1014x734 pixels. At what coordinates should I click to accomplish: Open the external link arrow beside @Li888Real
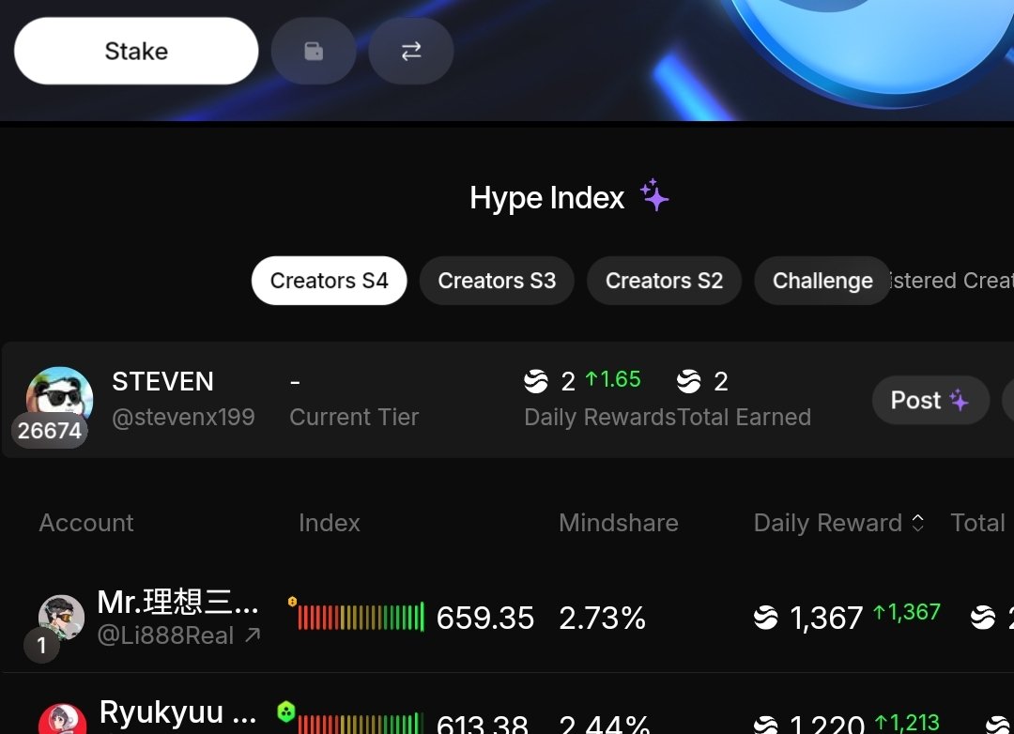click(253, 635)
